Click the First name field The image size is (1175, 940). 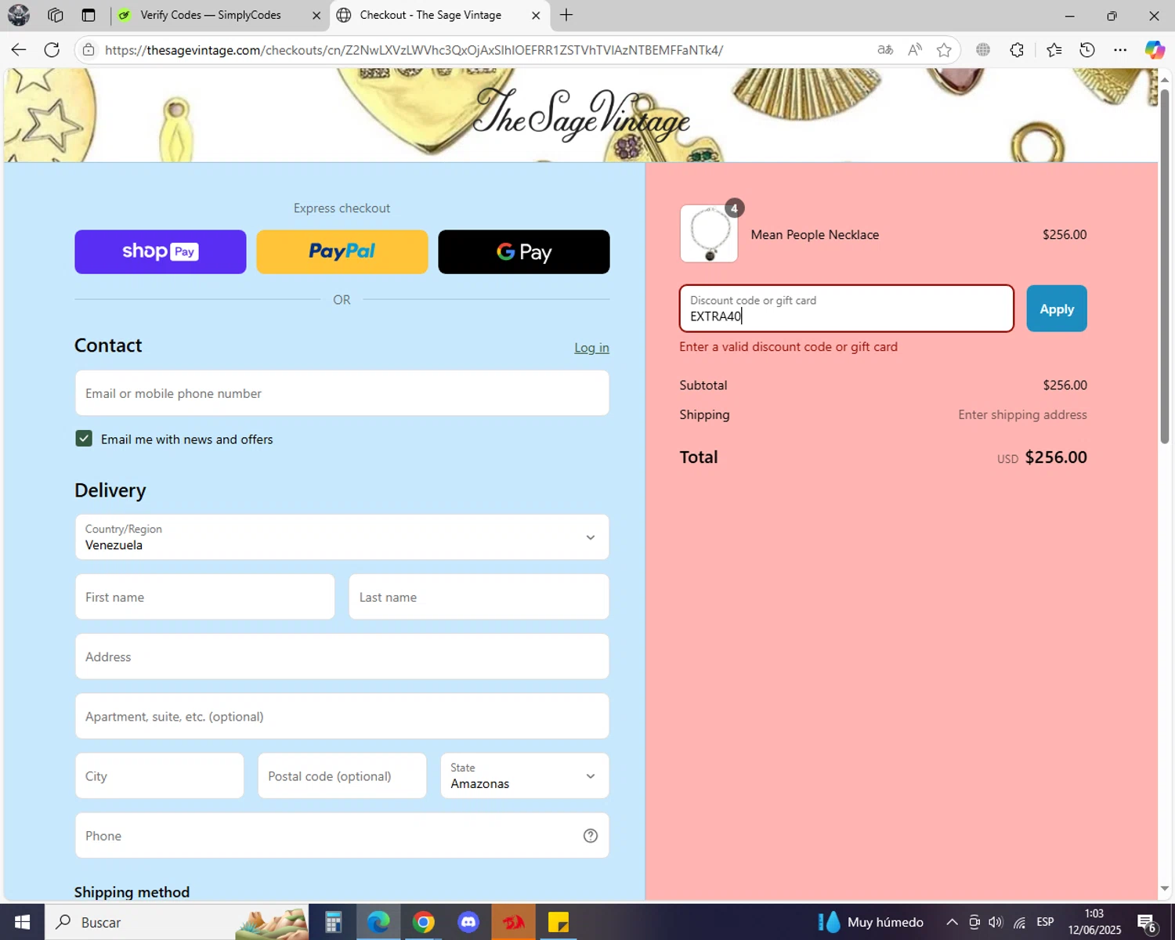coord(205,597)
